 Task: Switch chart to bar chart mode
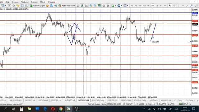point(78,6)
